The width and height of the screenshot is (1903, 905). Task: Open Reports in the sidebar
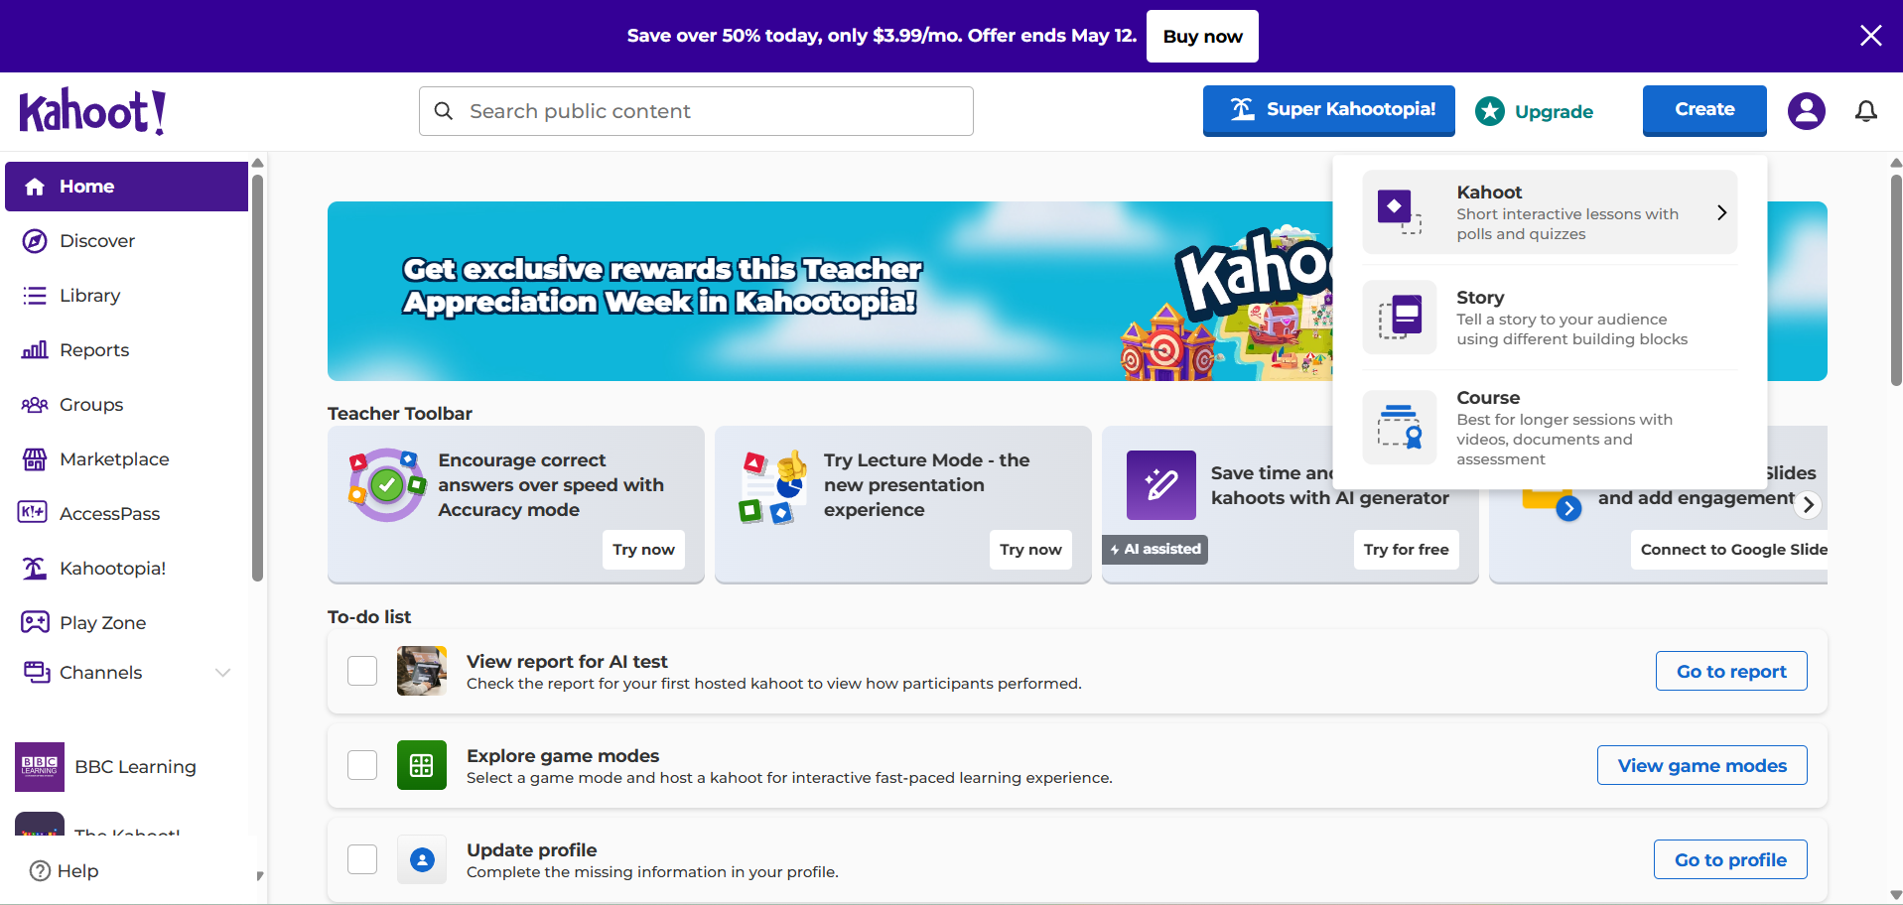(x=93, y=350)
